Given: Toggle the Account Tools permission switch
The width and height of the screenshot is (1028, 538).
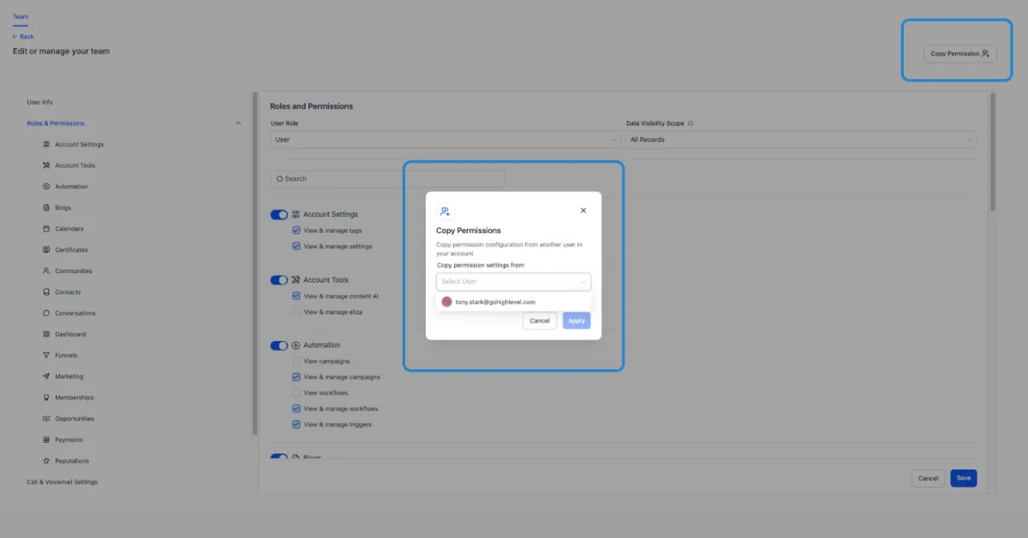Looking at the screenshot, I should point(279,280).
